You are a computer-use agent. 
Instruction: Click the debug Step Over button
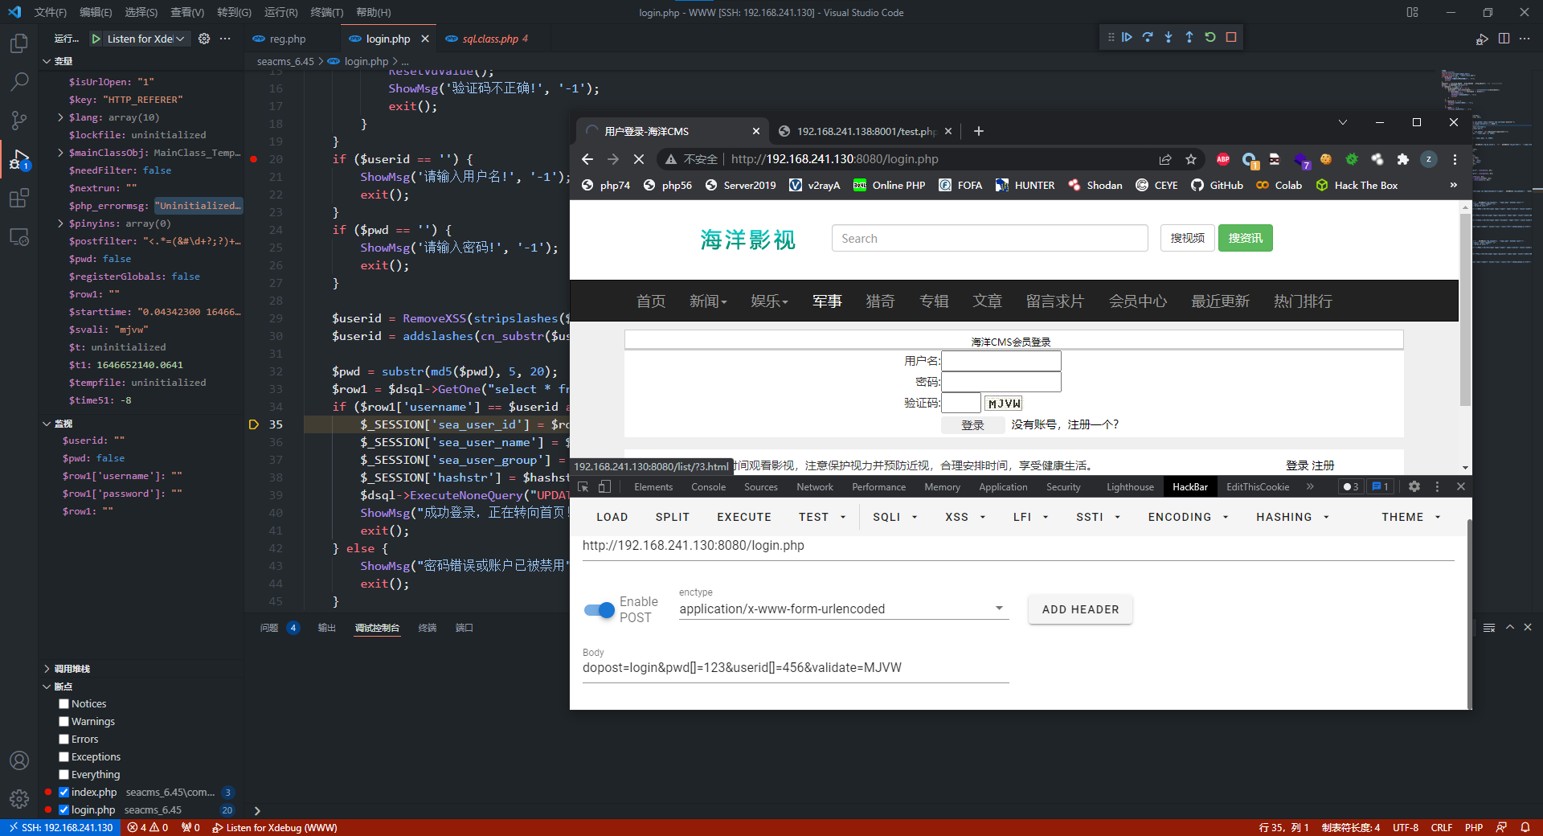point(1148,38)
